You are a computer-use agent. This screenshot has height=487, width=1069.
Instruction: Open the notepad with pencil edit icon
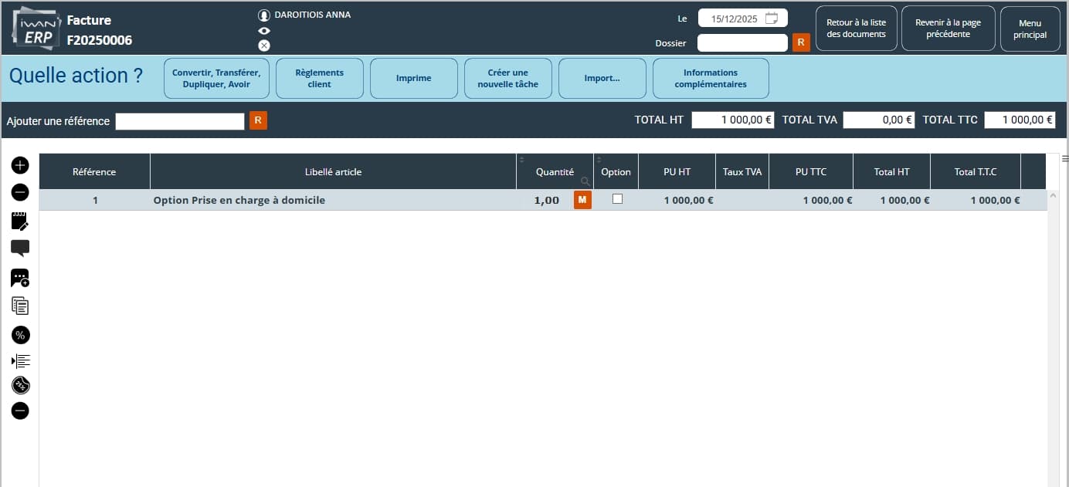(x=20, y=221)
